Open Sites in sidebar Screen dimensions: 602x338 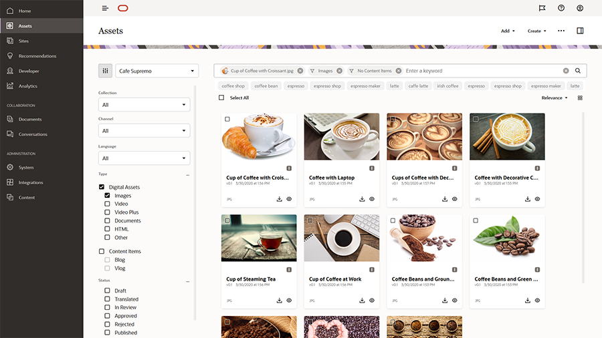[x=41, y=41]
